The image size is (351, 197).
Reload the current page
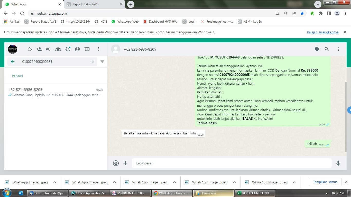(22, 13)
